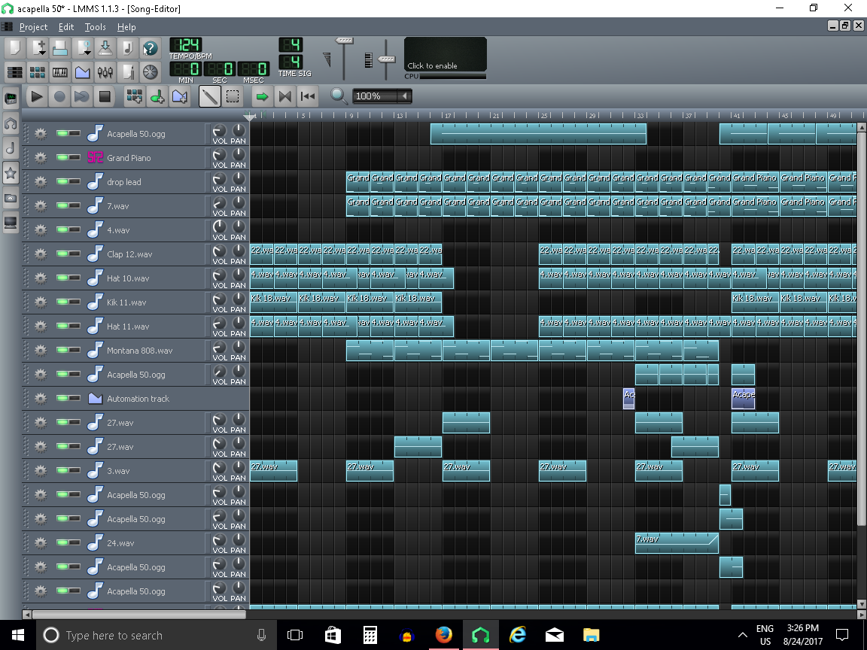Click the Stop playback button
867x650 pixels.
pyautogui.click(x=105, y=96)
